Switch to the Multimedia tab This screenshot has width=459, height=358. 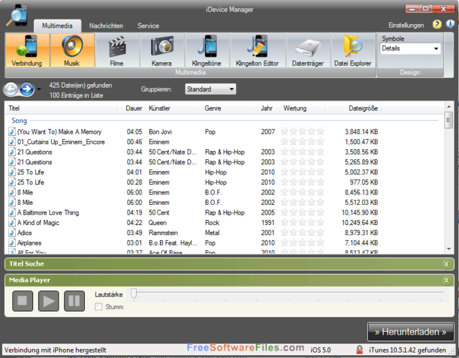tap(57, 26)
